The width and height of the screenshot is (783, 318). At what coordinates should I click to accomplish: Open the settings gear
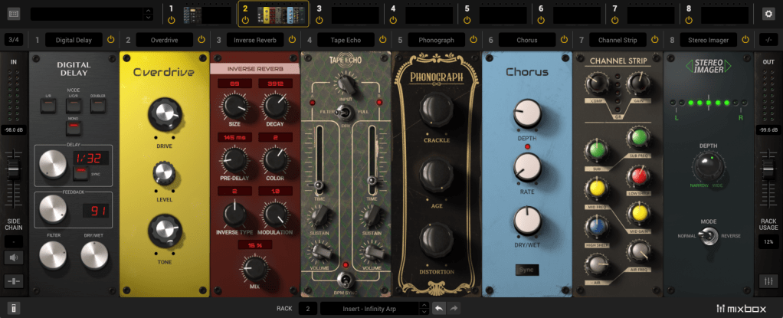(x=768, y=13)
